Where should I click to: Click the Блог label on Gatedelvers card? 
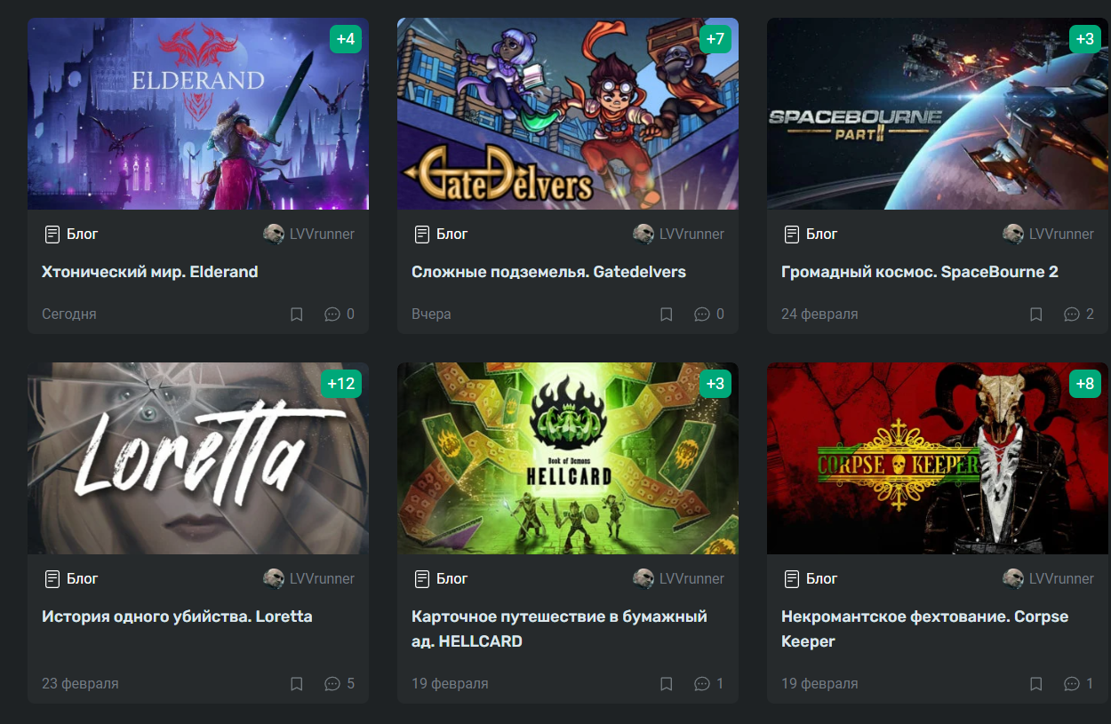point(441,235)
